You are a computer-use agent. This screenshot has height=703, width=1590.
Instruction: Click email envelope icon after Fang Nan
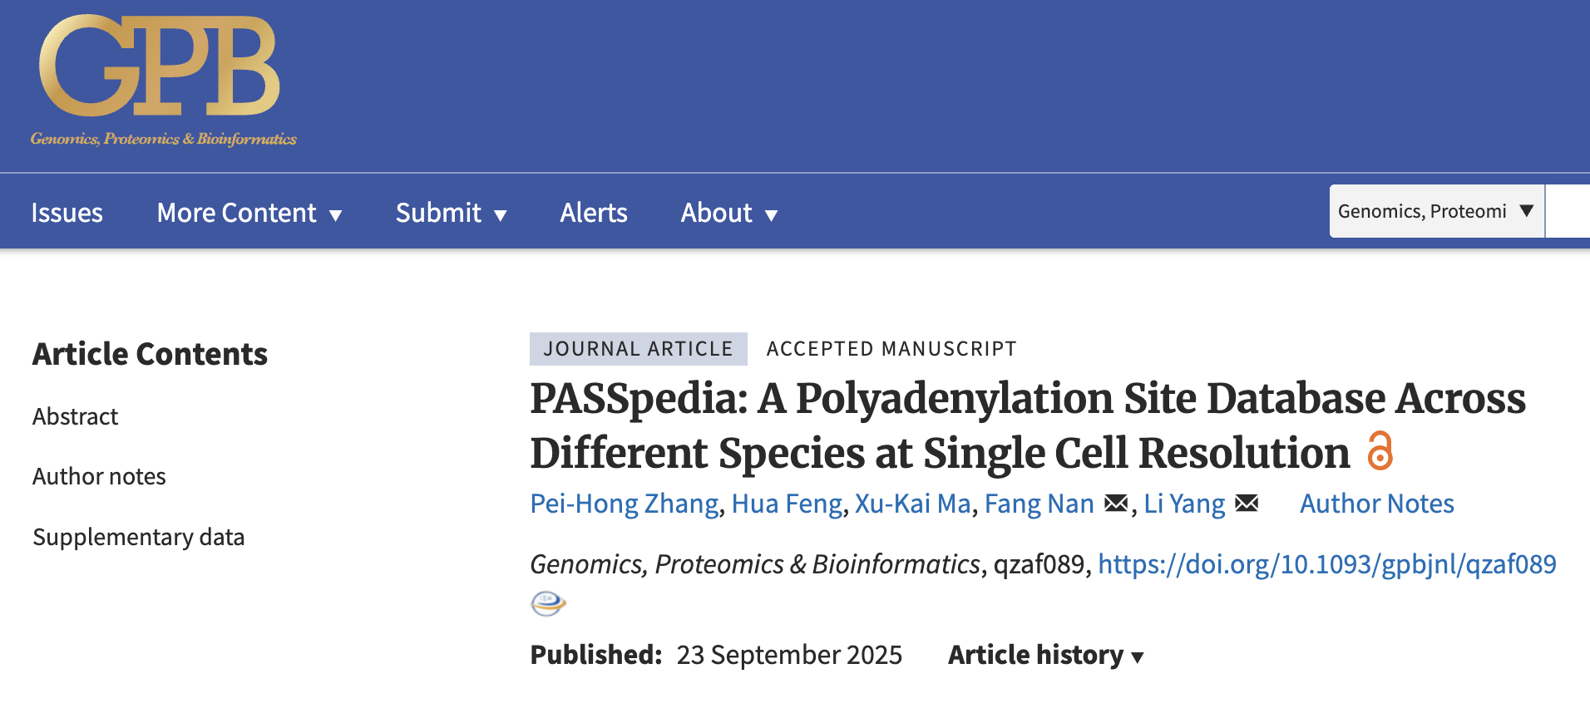[x=1115, y=504]
